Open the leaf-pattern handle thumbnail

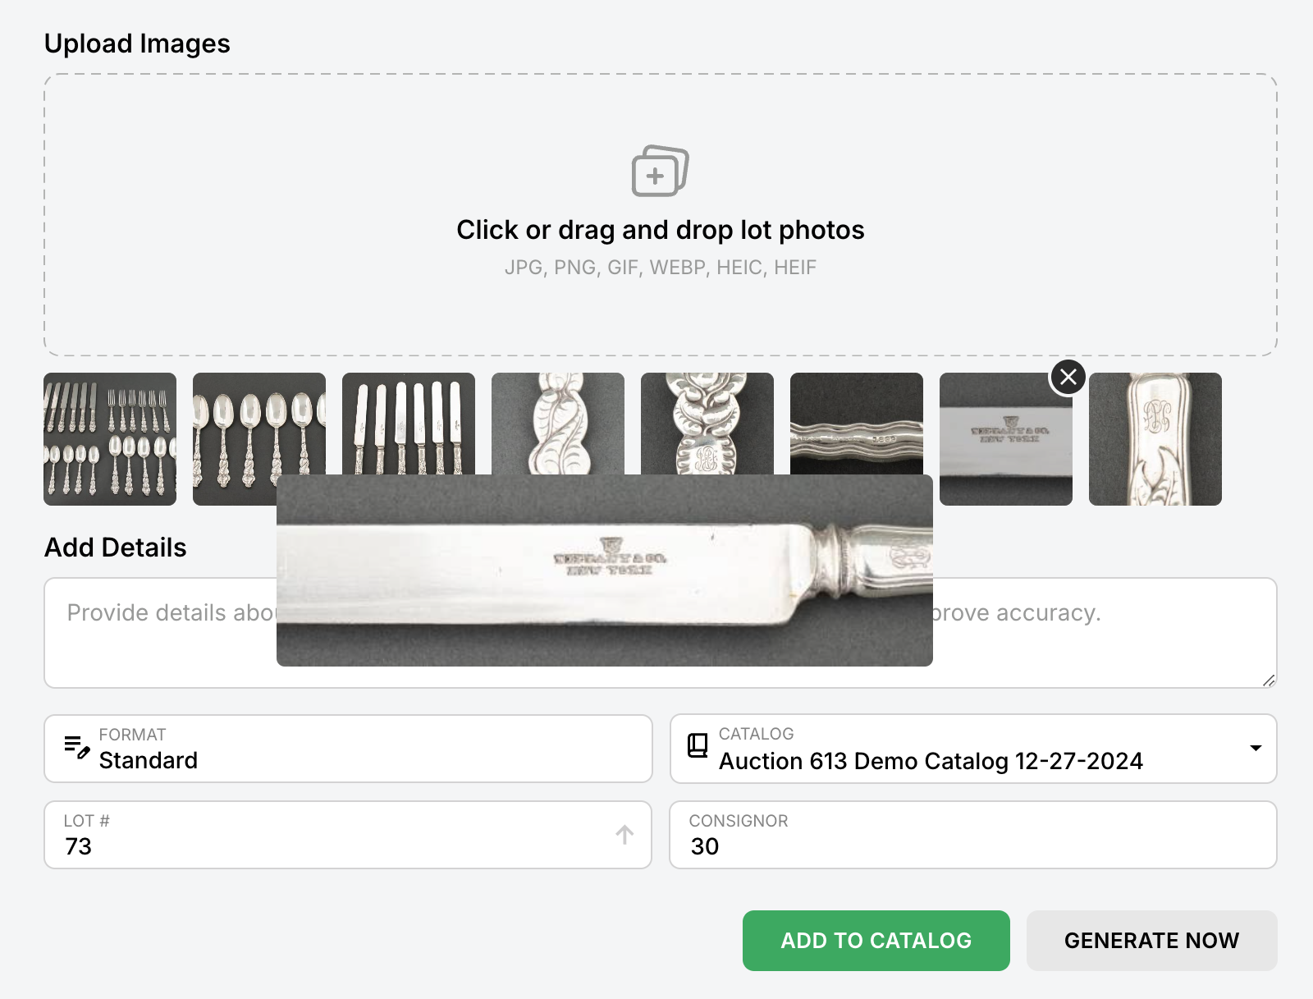click(x=557, y=424)
